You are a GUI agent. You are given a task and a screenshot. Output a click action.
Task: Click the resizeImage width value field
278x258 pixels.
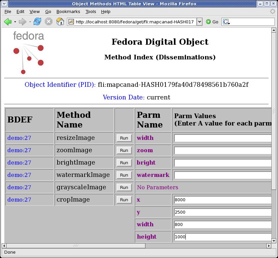tap(223, 138)
